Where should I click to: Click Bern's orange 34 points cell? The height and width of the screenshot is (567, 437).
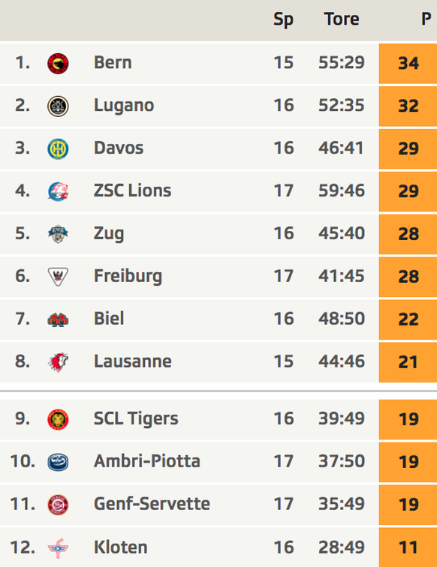click(x=408, y=63)
